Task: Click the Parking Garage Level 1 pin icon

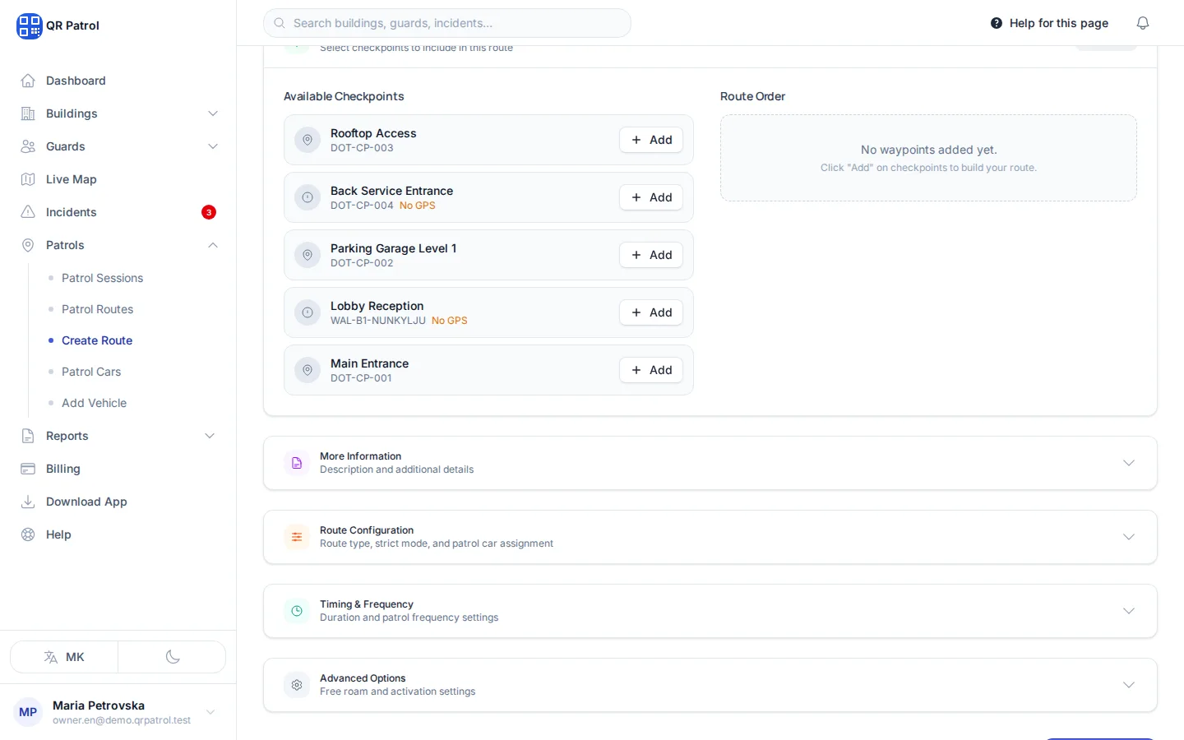Action: click(x=308, y=255)
